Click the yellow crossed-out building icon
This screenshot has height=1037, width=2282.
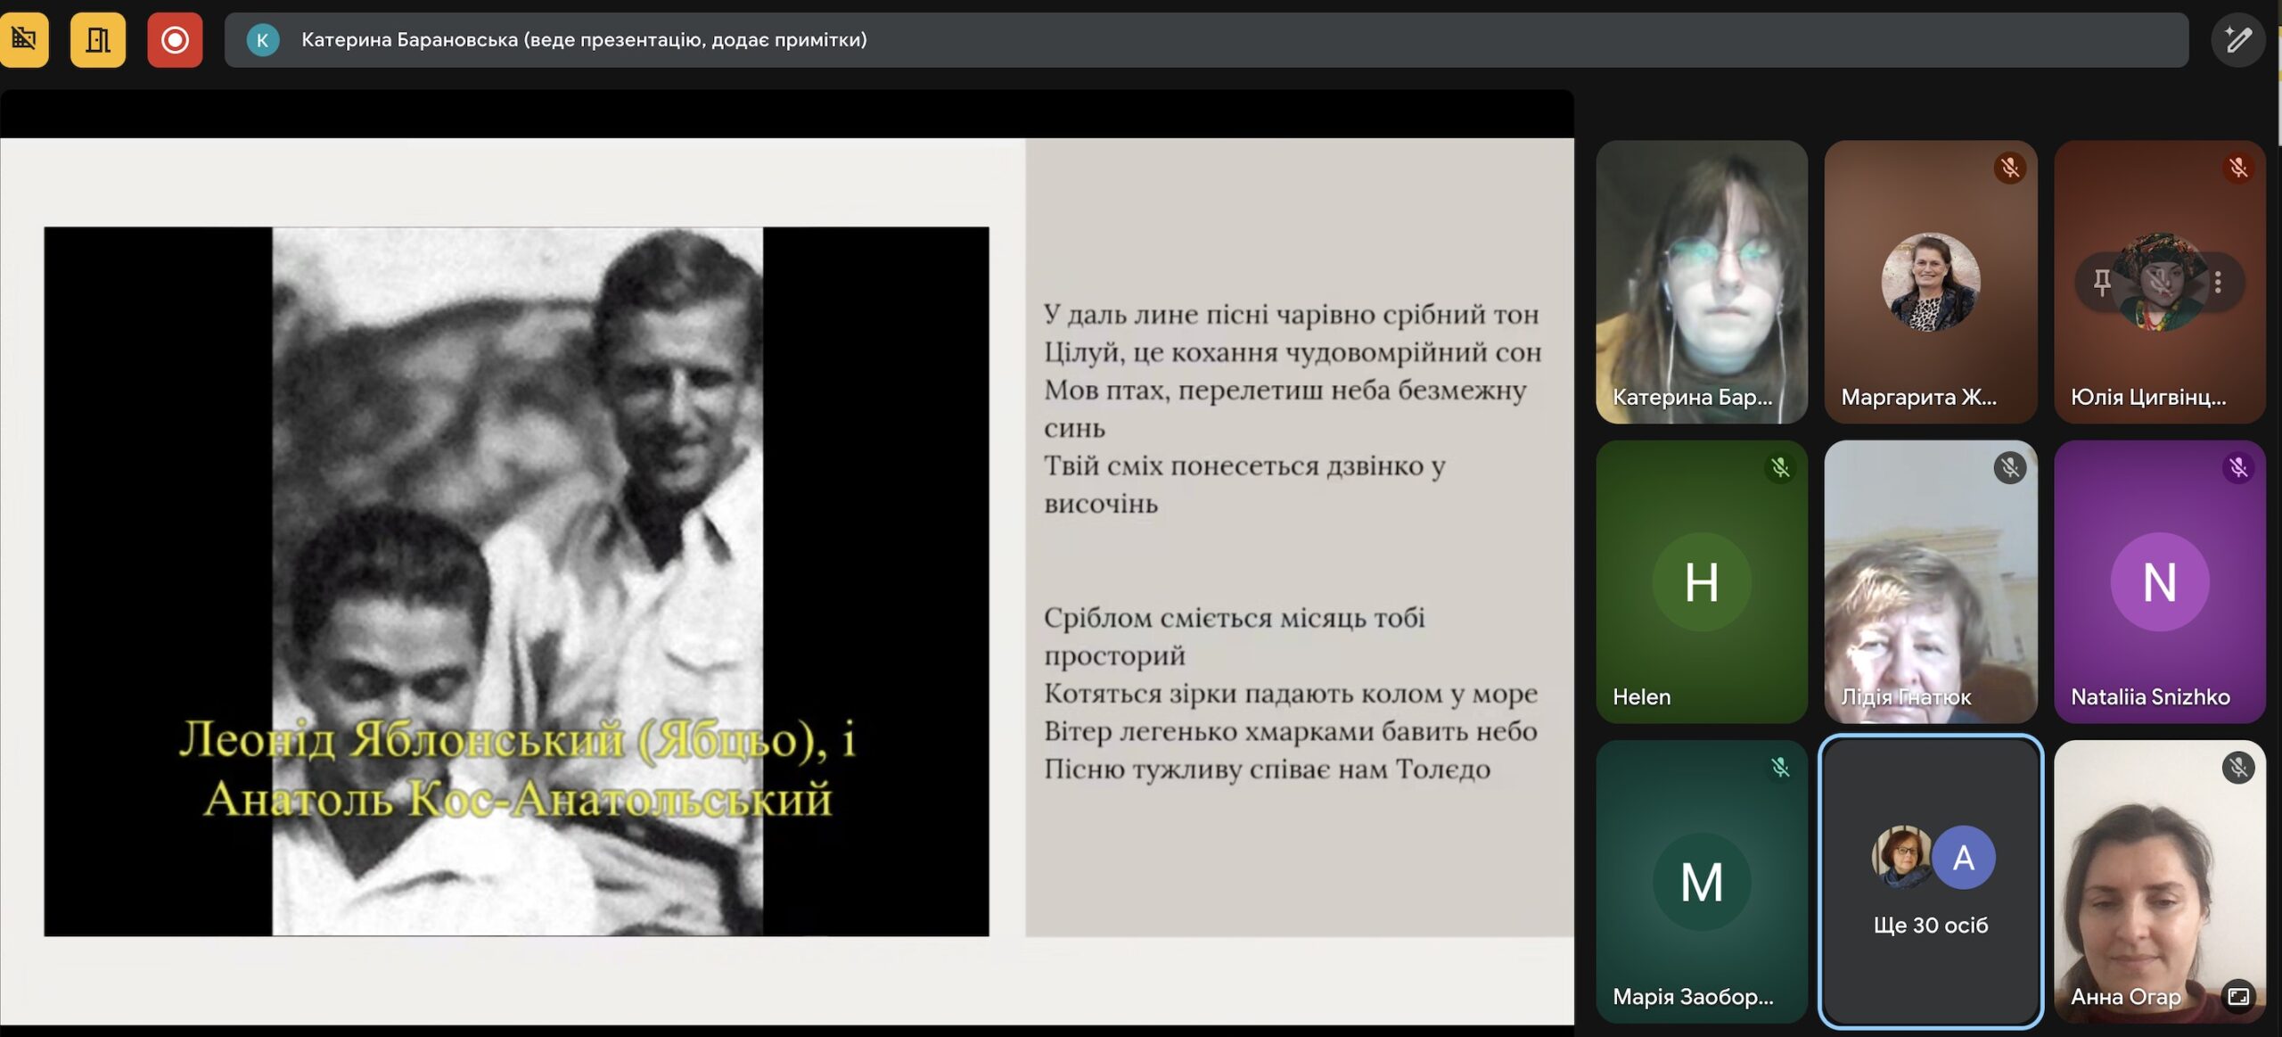pos(23,39)
